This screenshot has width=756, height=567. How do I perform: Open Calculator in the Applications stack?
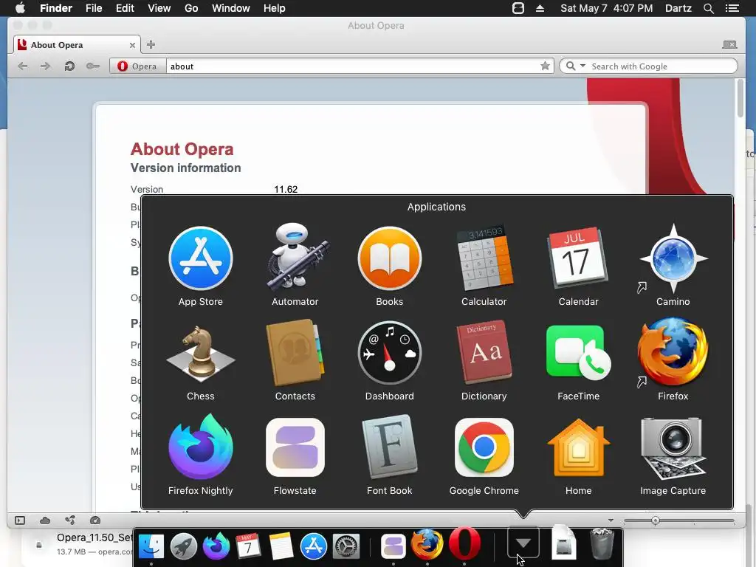tap(484, 258)
